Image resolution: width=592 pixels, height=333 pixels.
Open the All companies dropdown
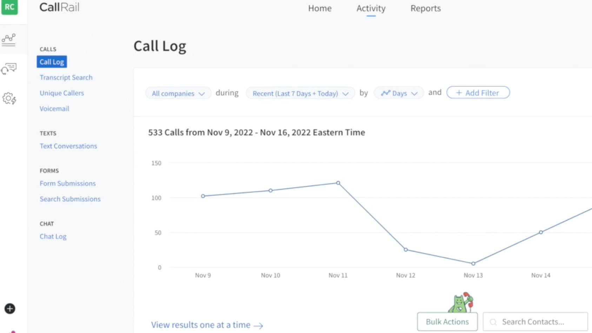(x=178, y=93)
